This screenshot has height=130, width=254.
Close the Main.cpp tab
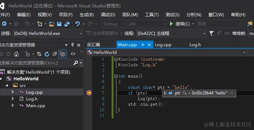[x=149, y=45]
